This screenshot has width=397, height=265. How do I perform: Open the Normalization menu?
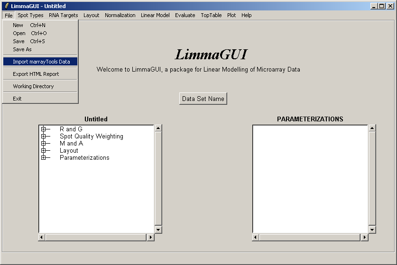[120, 15]
